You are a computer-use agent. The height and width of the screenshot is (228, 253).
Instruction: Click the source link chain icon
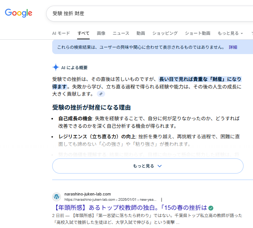[101, 94]
